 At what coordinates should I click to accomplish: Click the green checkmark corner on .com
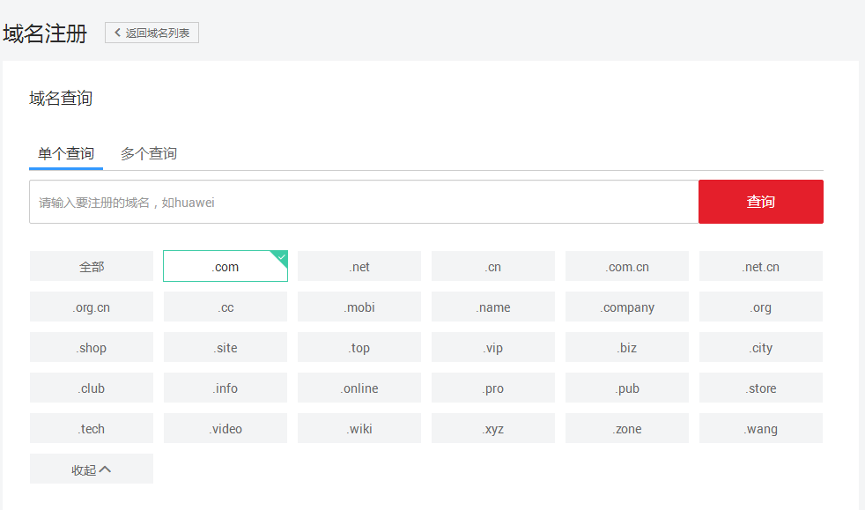tap(281, 256)
